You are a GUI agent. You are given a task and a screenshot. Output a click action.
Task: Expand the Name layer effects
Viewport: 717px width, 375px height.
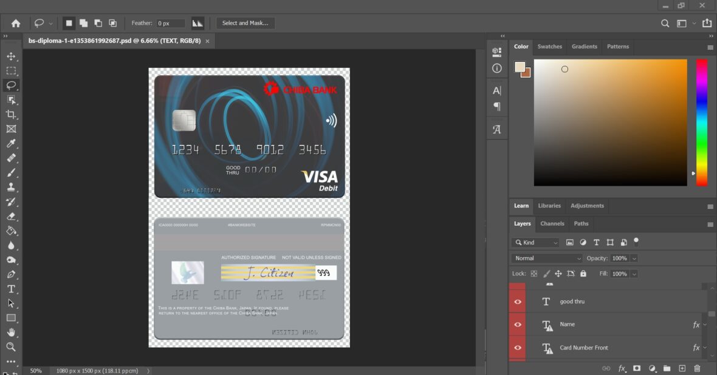coord(705,324)
